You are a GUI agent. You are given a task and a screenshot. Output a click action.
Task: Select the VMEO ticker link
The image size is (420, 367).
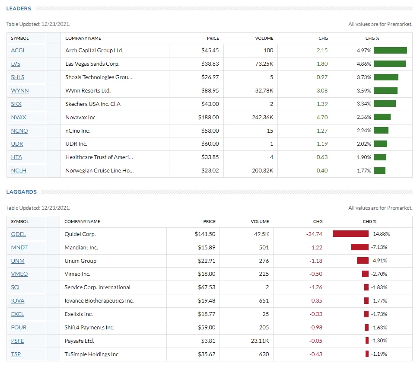coord(19,274)
